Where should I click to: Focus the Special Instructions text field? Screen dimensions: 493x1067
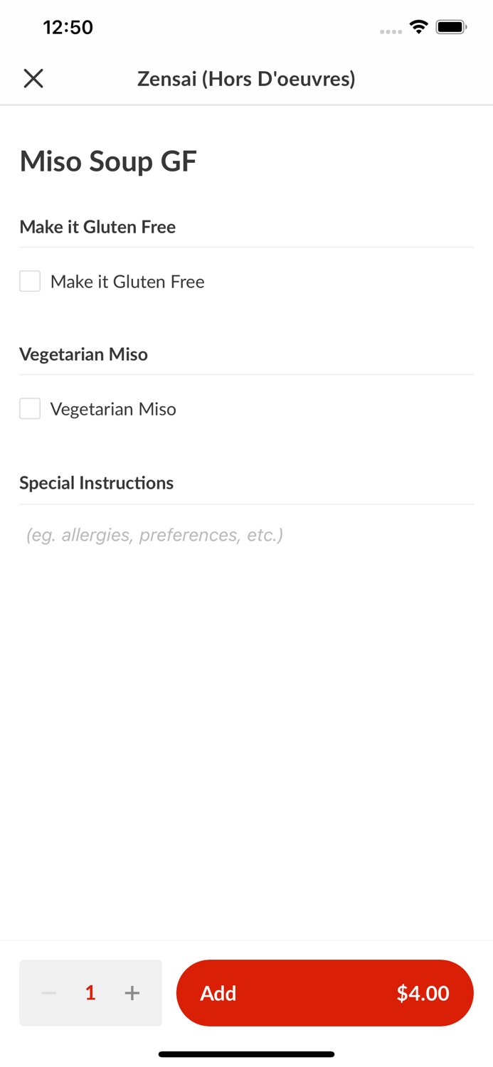pos(246,535)
